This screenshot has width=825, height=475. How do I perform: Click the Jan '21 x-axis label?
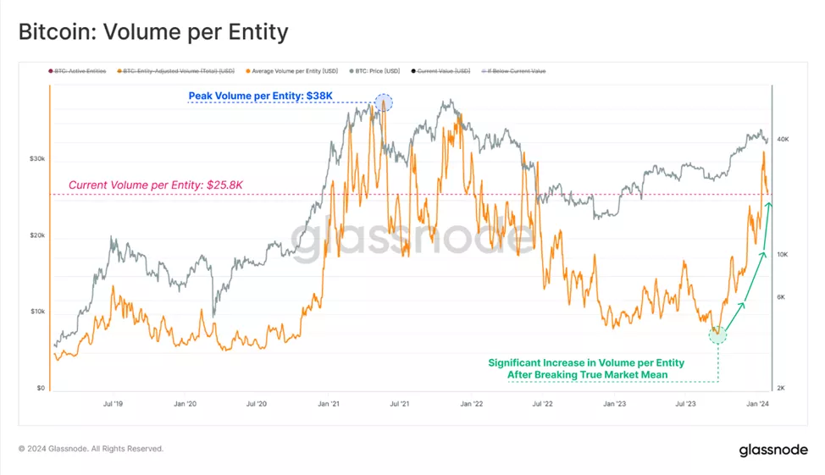click(x=329, y=406)
